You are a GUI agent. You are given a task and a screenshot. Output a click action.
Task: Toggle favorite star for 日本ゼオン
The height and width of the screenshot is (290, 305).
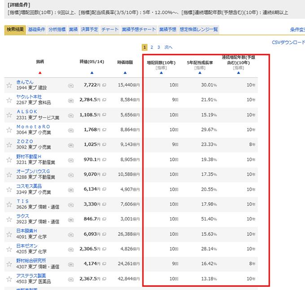click(9, 249)
